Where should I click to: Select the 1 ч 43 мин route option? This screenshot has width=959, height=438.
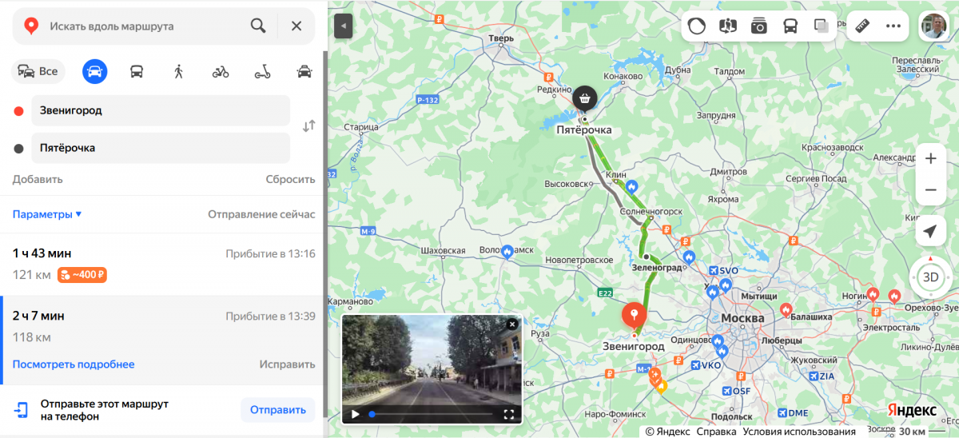(x=164, y=265)
